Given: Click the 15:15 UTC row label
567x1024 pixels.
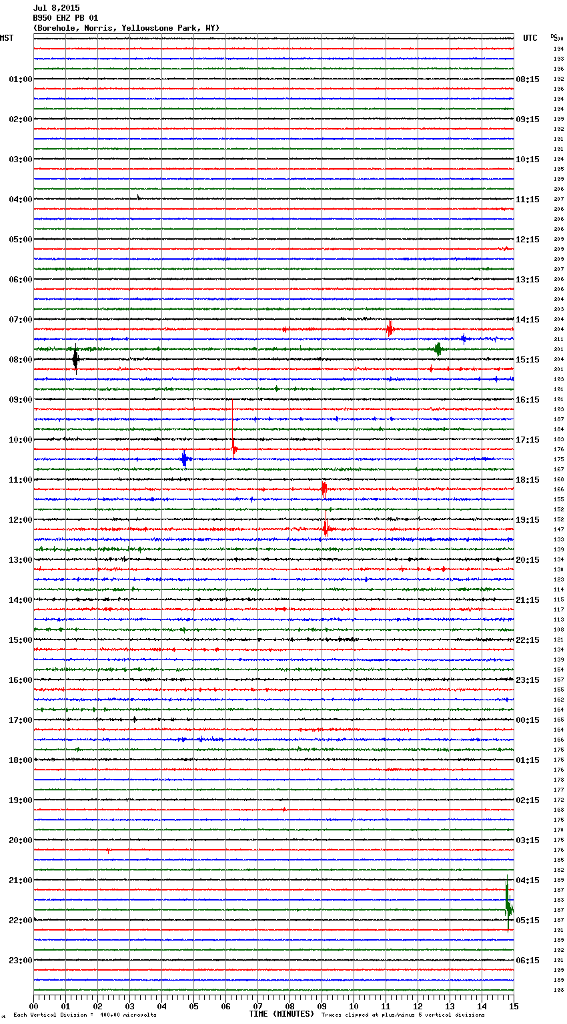Looking at the screenshot, I should point(528,360).
